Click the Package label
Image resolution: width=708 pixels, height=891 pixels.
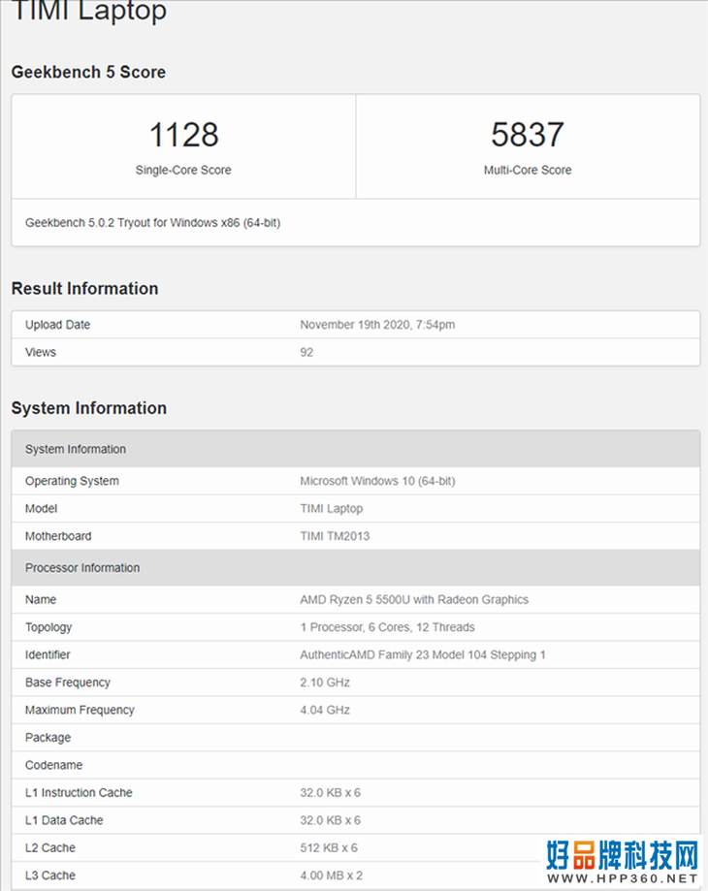pos(48,738)
